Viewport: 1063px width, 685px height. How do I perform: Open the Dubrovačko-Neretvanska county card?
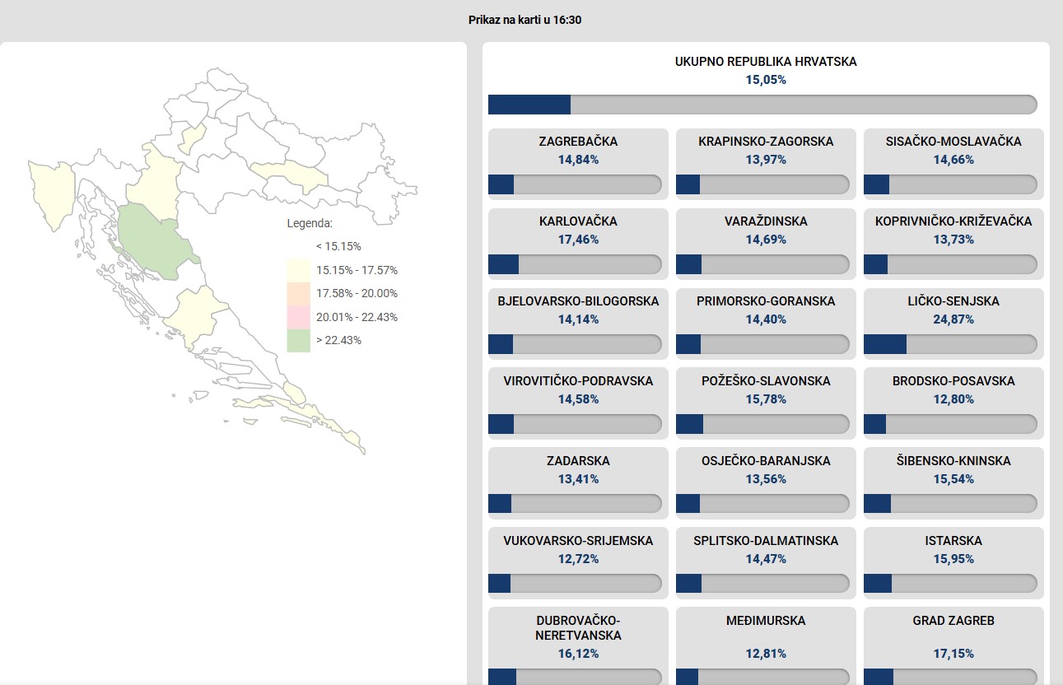(578, 646)
